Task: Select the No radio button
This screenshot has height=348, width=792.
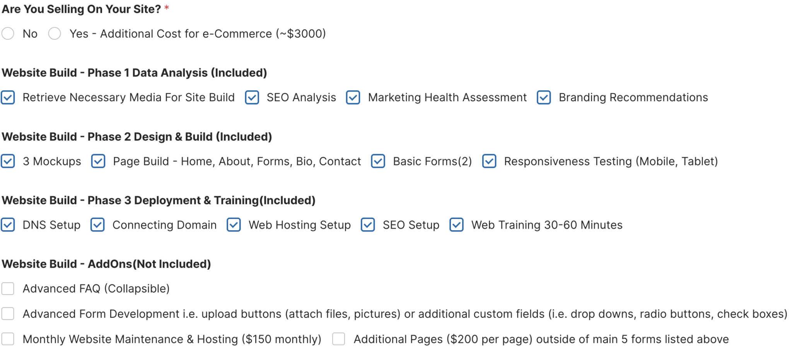Action: click(x=8, y=34)
